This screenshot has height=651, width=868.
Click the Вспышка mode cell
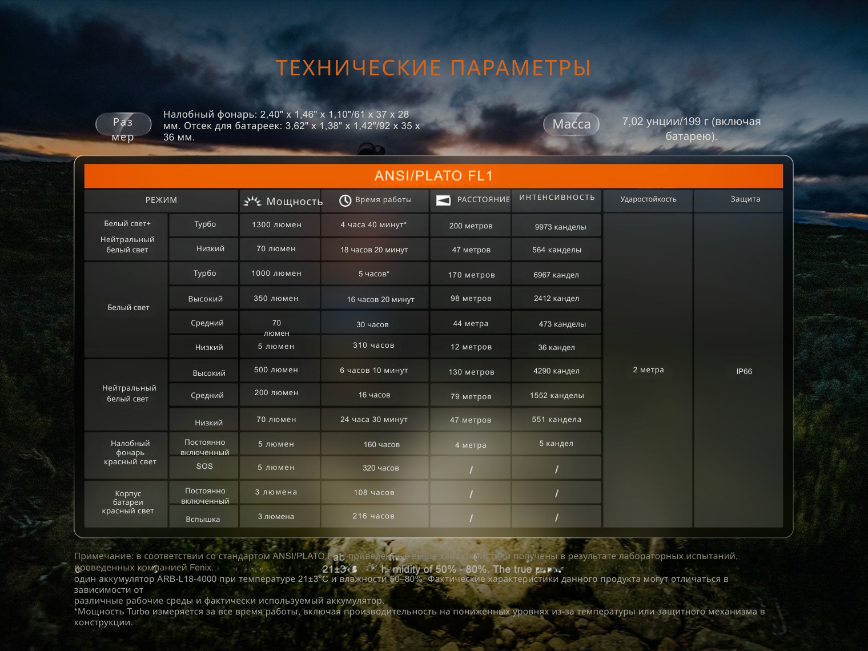pyautogui.click(x=203, y=519)
